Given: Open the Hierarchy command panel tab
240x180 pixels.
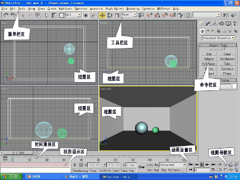Looking at the screenshot, I should click(x=215, y=24).
